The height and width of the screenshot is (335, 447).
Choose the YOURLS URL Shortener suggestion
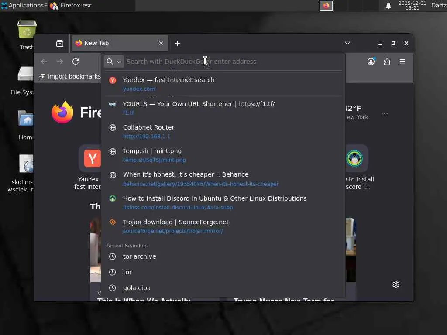tap(223, 108)
